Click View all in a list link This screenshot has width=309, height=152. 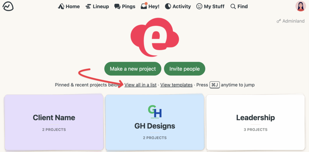[140, 85]
